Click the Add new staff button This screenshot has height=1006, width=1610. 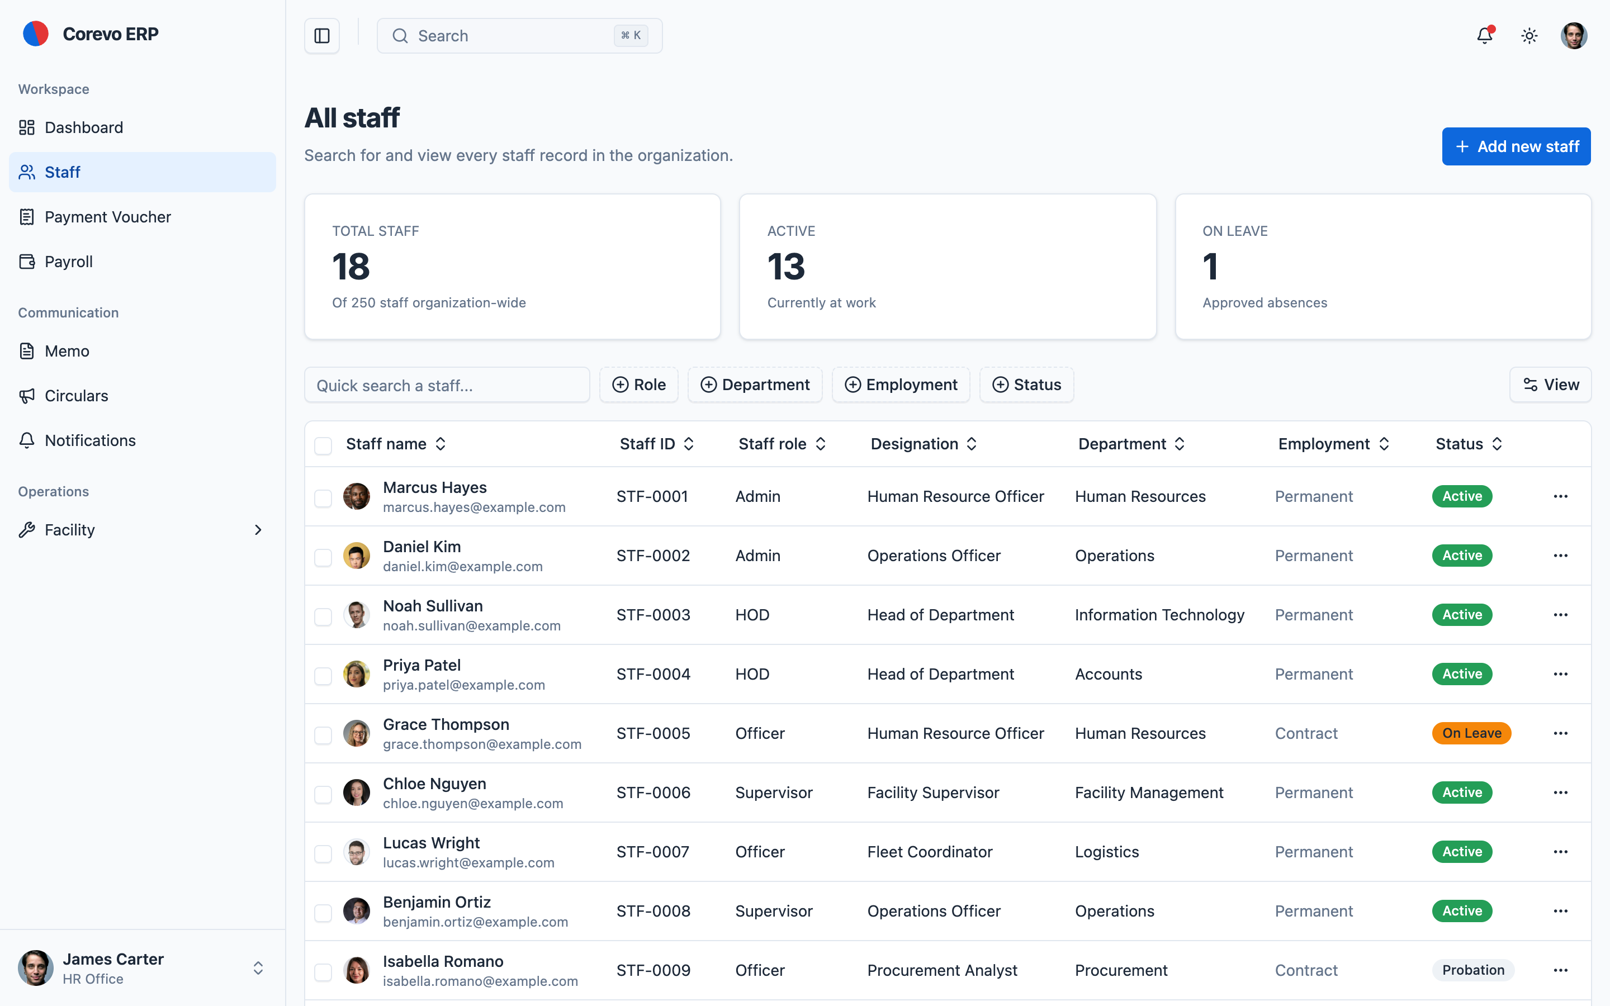click(x=1516, y=146)
